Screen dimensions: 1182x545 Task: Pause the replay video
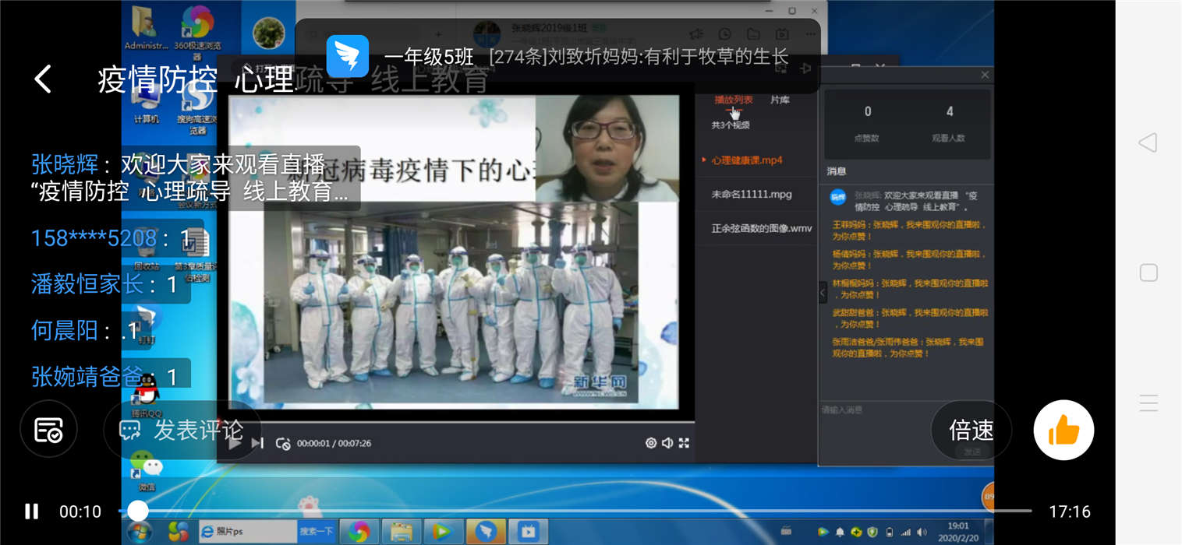click(31, 512)
